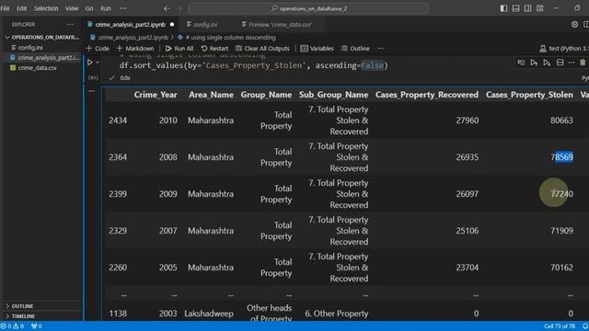The image size is (589, 331).
Task: Open the run cell dropdown arrow
Action: coord(98,63)
